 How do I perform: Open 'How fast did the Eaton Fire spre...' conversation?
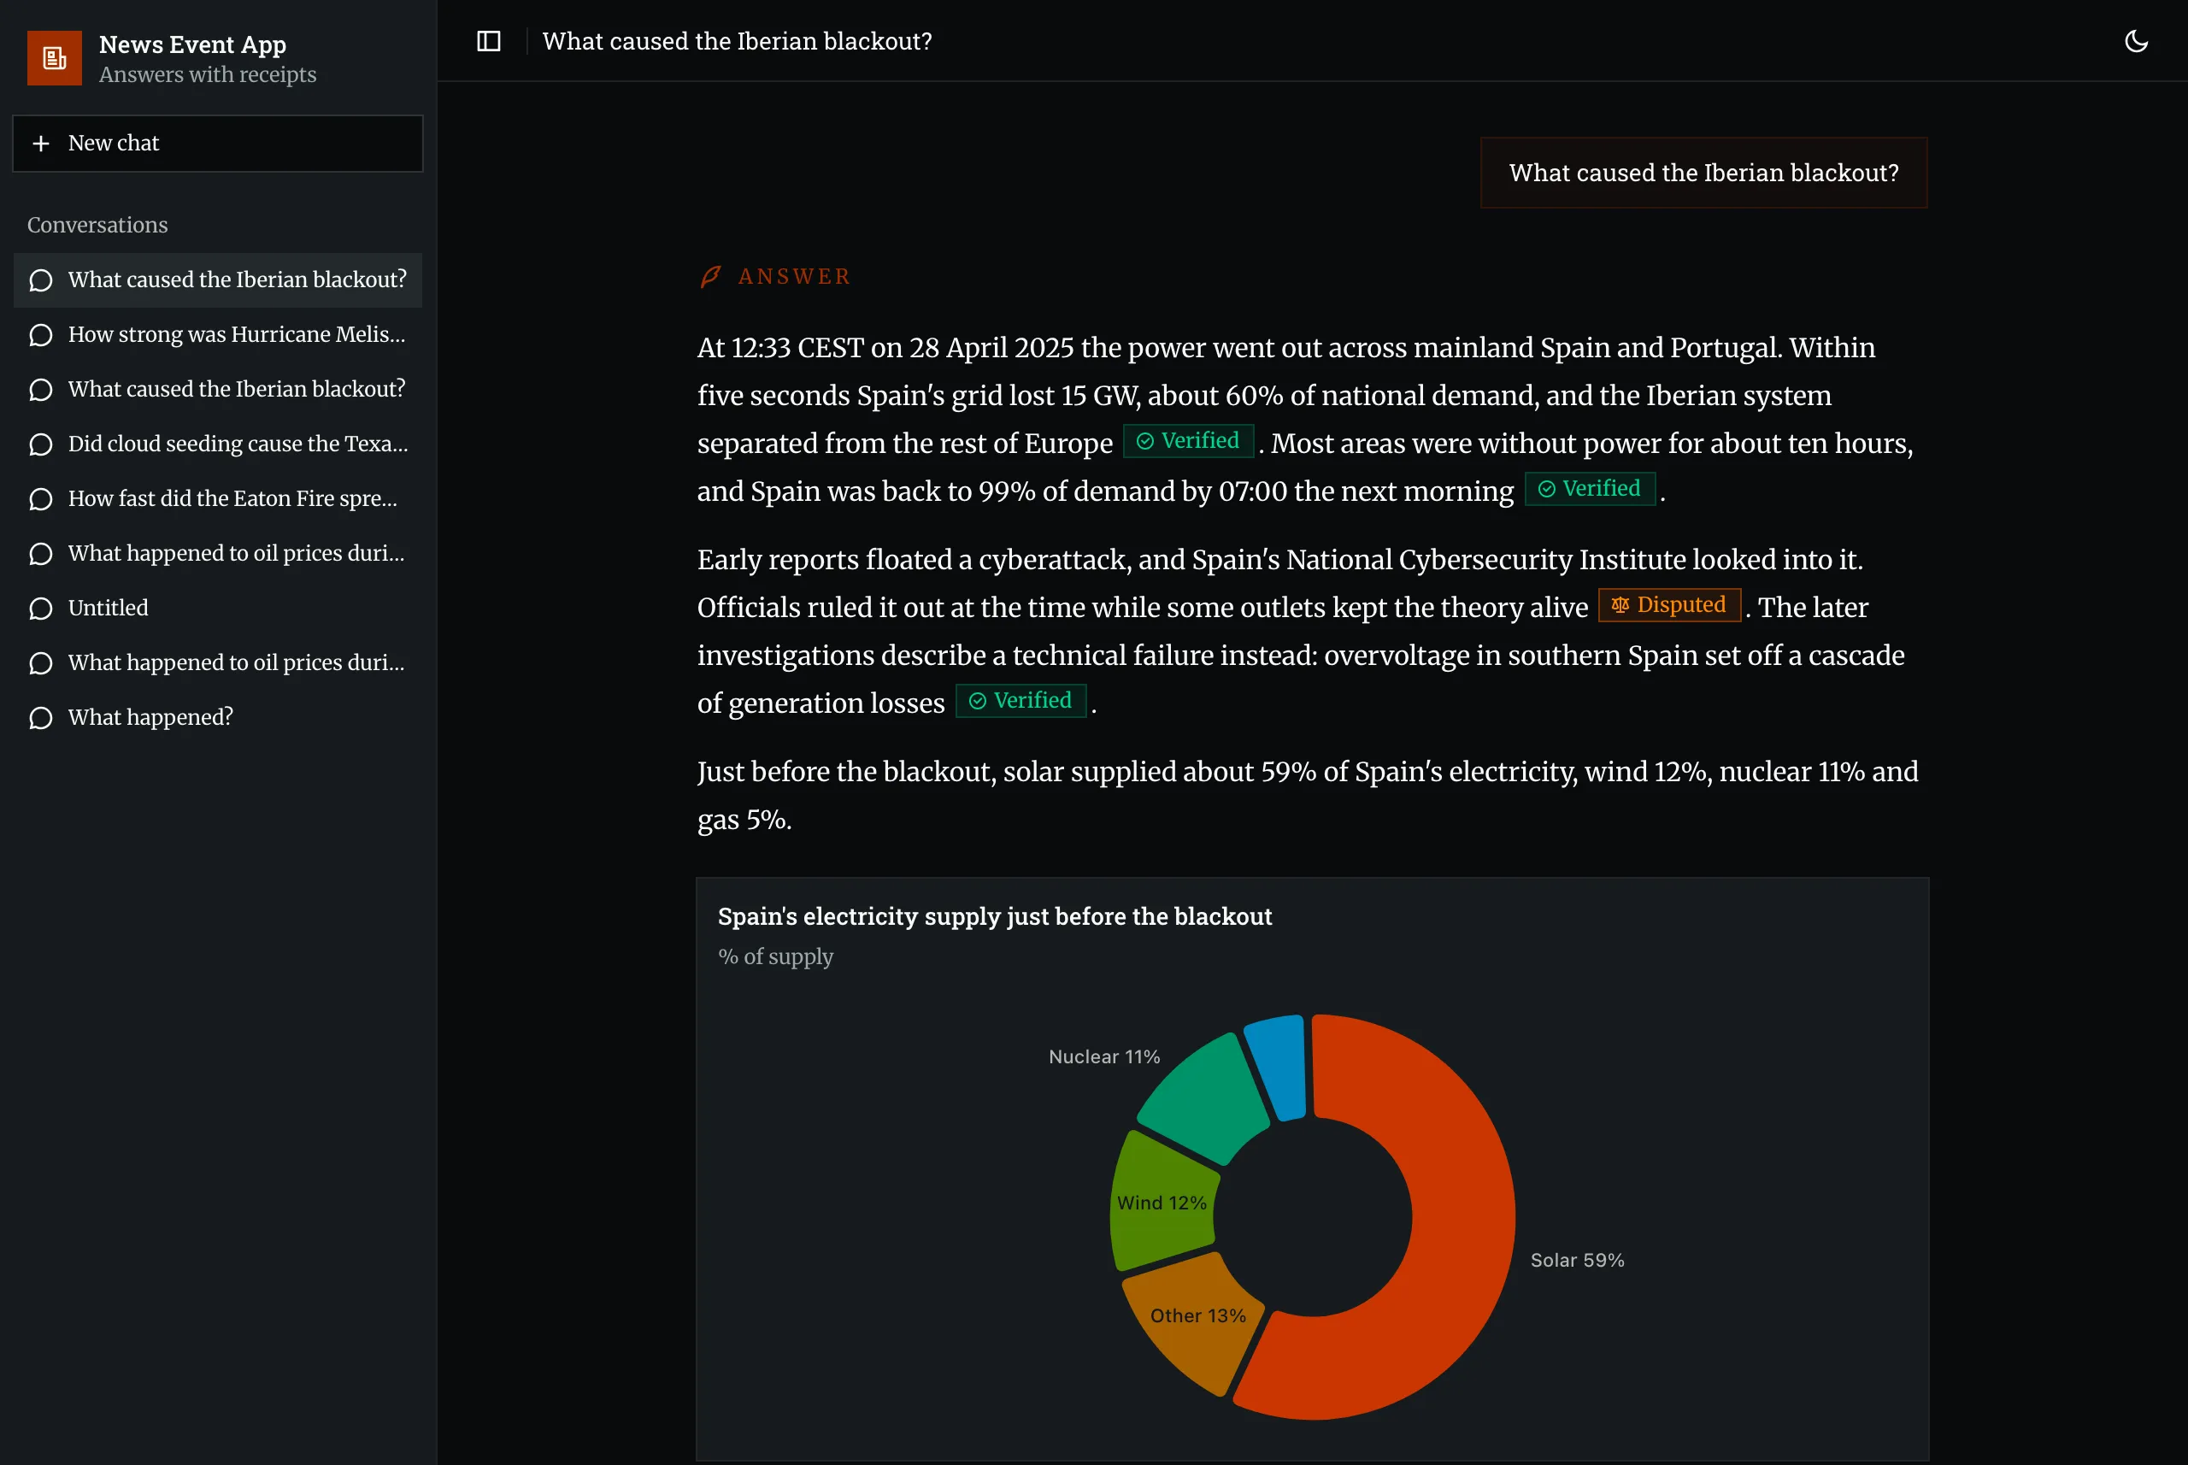(x=218, y=499)
